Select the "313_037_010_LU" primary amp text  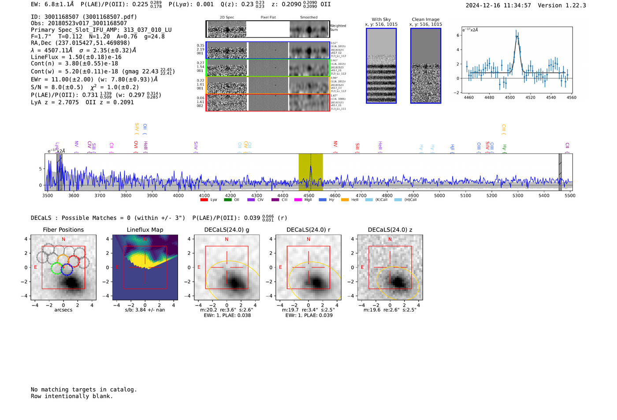click(x=148, y=30)
